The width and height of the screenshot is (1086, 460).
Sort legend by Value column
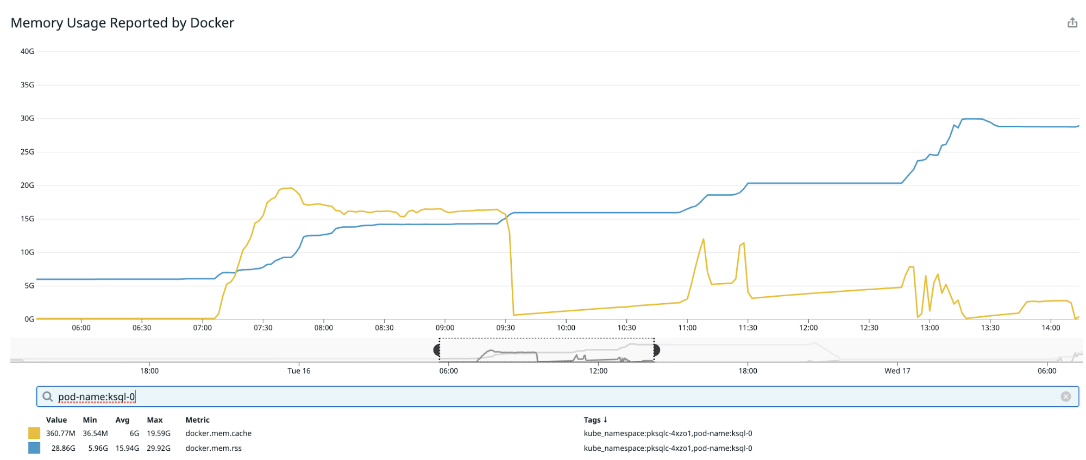(57, 420)
